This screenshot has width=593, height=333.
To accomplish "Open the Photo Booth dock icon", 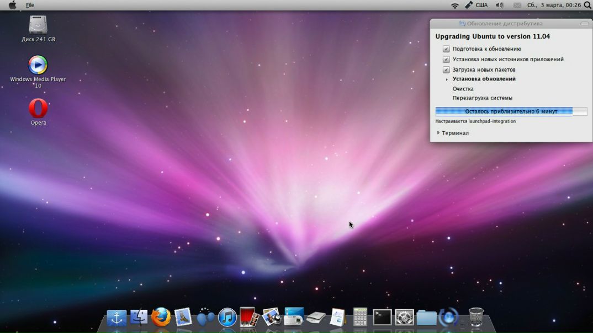I will point(249,317).
